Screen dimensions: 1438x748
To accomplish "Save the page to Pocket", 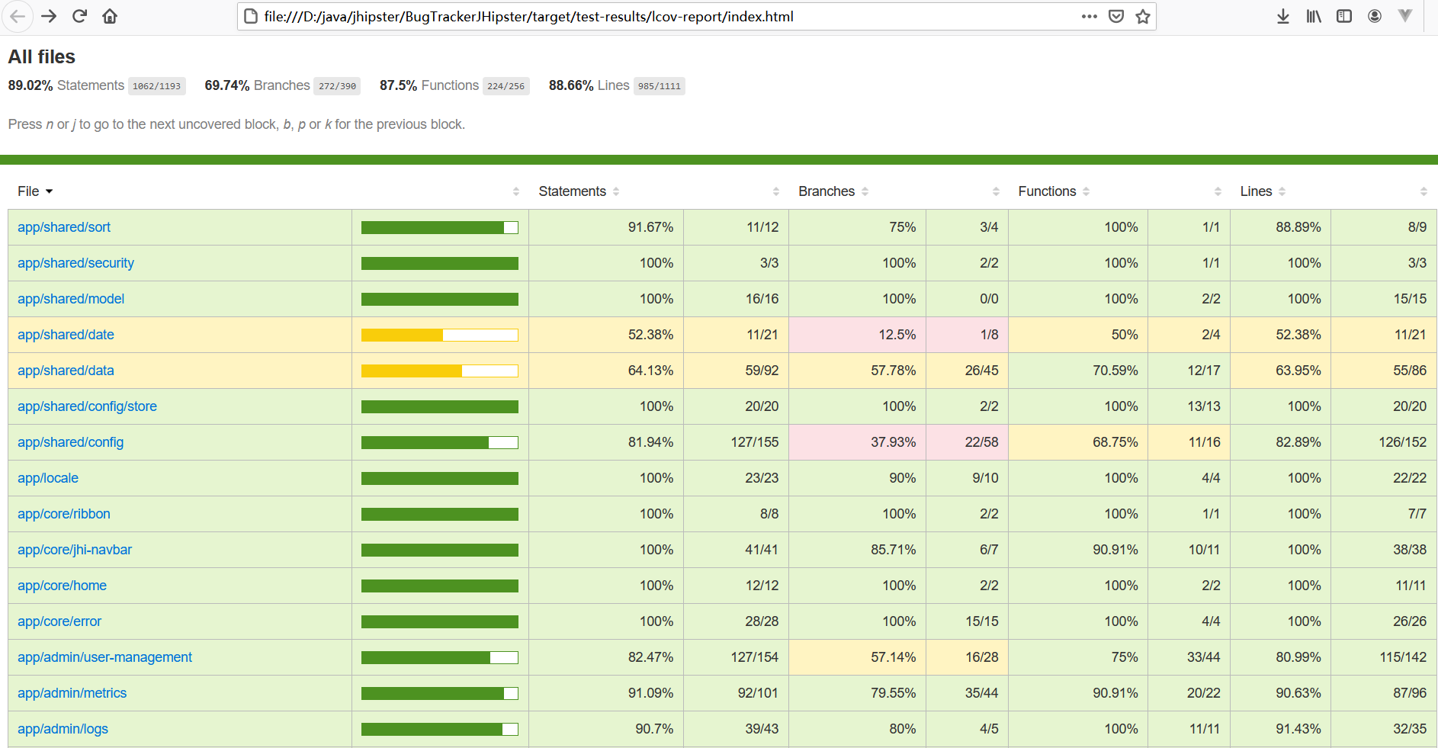I will (1115, 17).
